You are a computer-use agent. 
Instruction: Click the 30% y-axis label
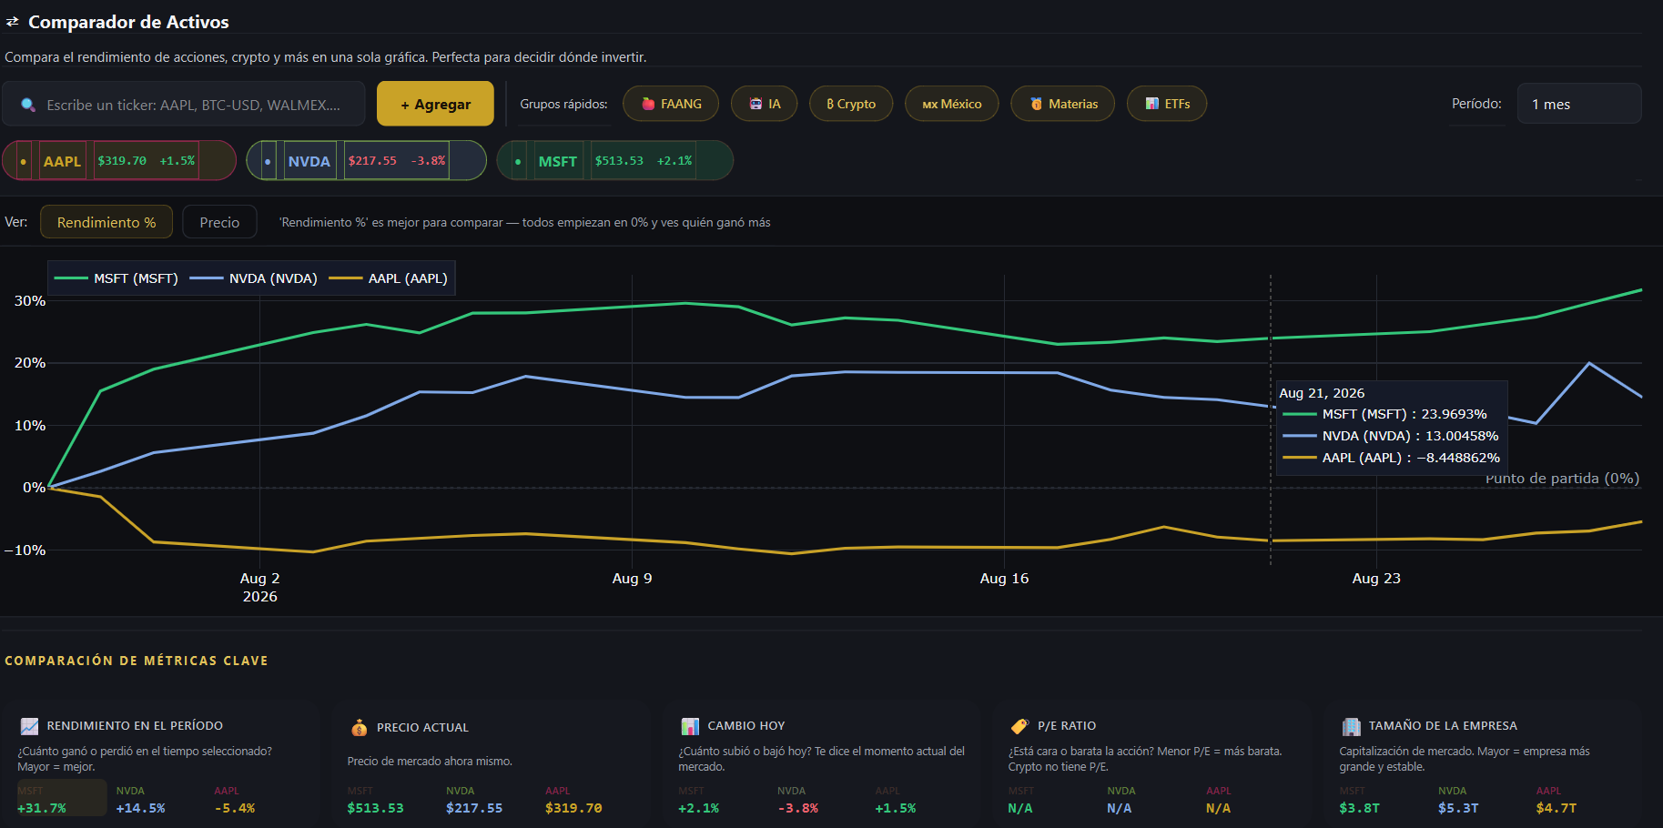click(30, 301)
